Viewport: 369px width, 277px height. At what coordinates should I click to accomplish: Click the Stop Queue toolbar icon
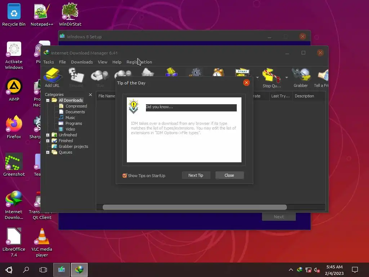[x=272, y=78]
